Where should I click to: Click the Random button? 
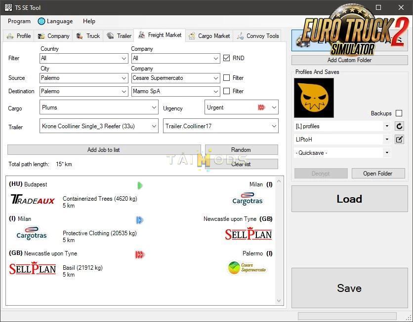(x=241, y=150)
